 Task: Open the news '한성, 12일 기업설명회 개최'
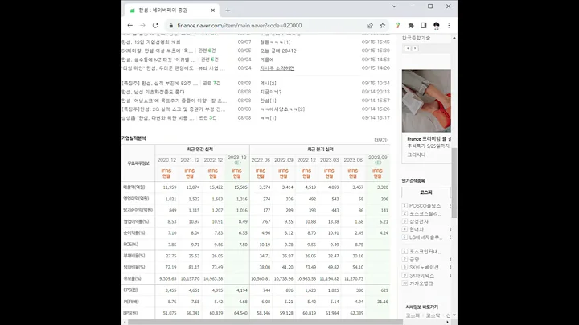(x=151, y=43)
